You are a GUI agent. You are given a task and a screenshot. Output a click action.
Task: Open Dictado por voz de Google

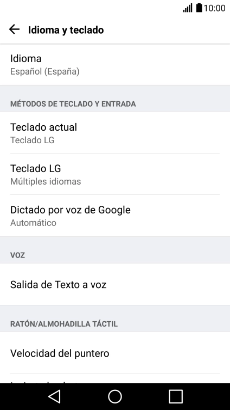click(115, 216)
